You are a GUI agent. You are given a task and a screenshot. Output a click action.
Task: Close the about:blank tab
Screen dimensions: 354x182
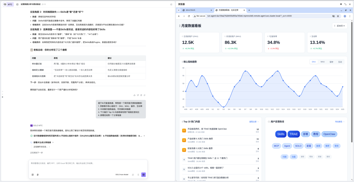point(211,10)
